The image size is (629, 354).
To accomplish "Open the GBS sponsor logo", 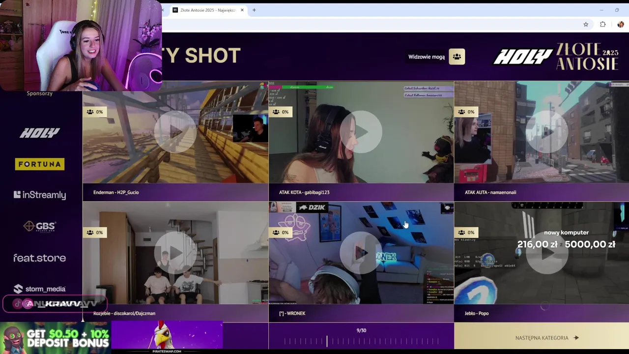I will click(40, 226).
